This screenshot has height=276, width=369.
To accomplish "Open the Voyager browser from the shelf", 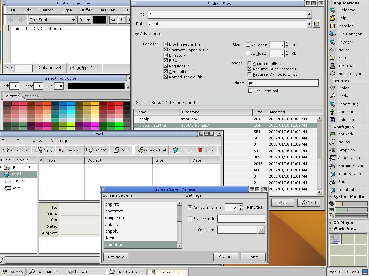I will tap(345, 42).
